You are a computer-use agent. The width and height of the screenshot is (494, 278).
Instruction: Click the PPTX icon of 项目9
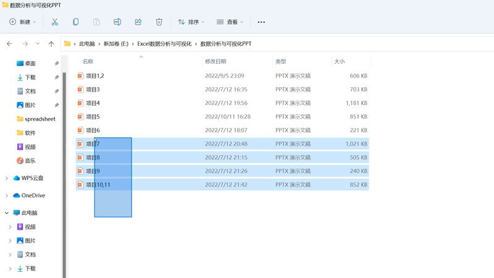(80, 171)
